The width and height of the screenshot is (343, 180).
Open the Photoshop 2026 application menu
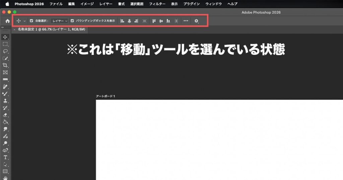(x=29, y=4)
